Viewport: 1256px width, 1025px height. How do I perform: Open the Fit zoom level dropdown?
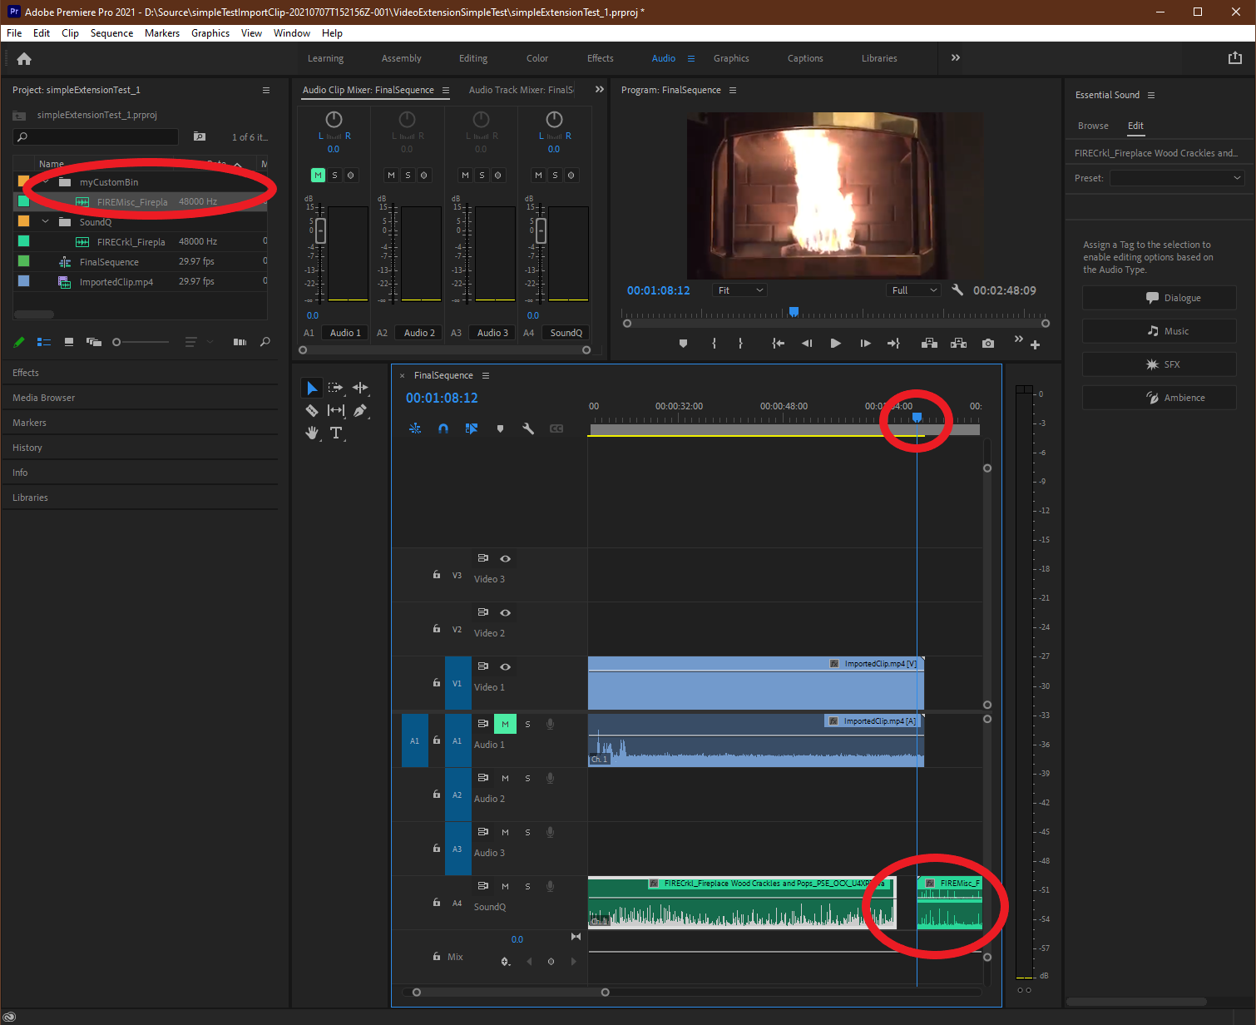[739, 290]
